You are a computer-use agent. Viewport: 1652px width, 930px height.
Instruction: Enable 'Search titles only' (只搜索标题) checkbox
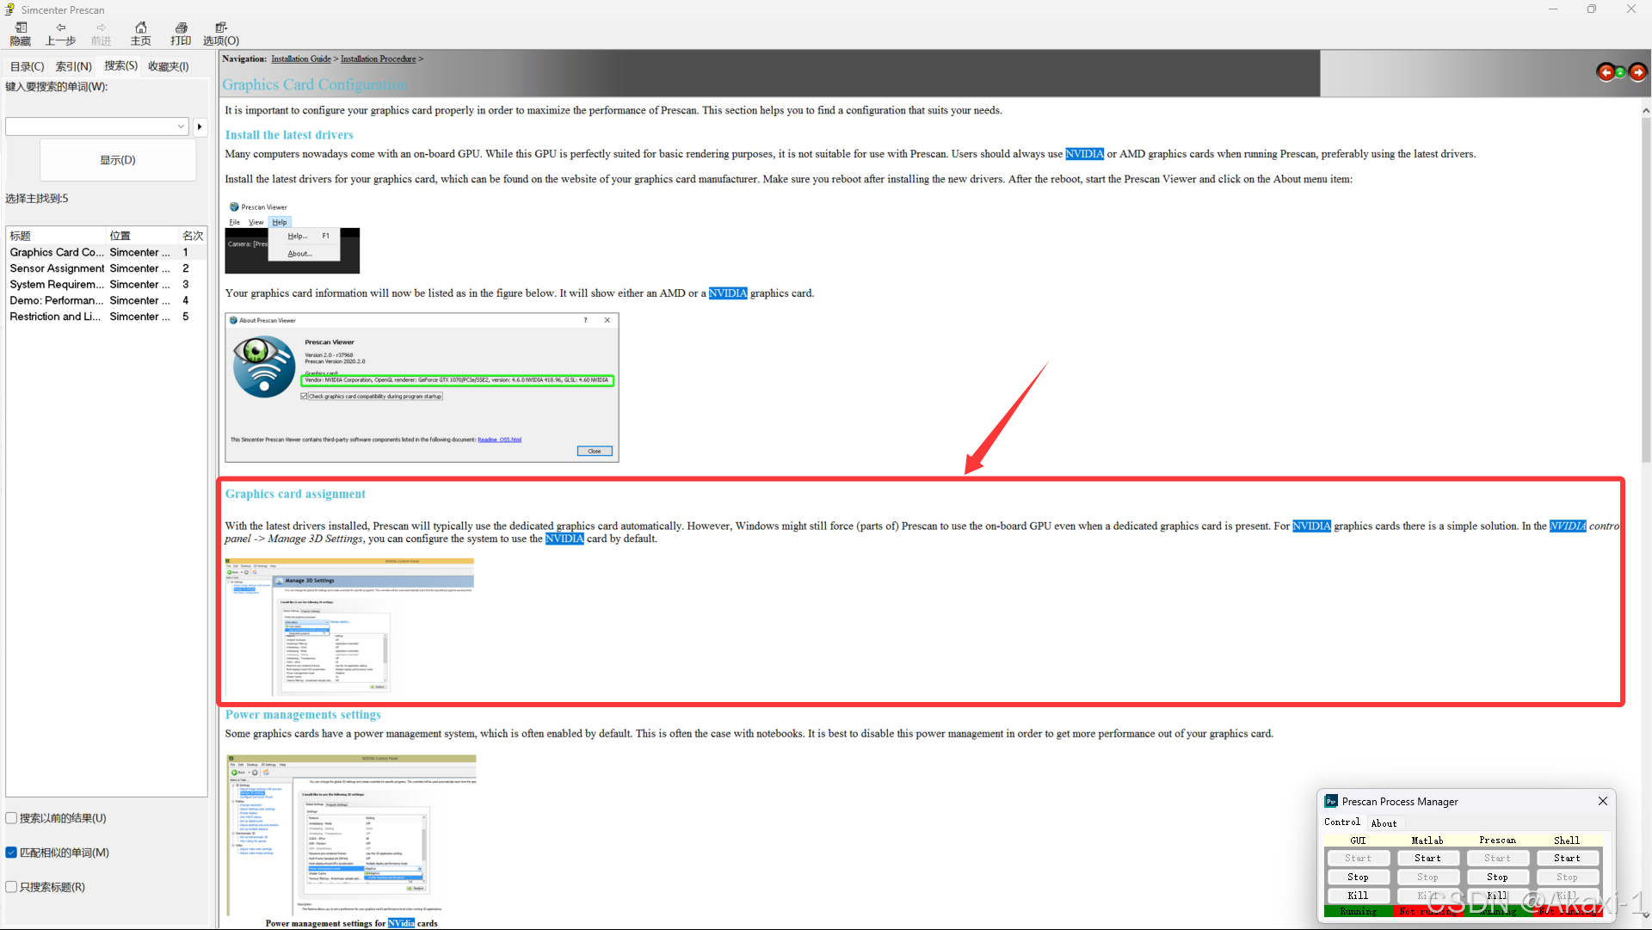[12, 887]
